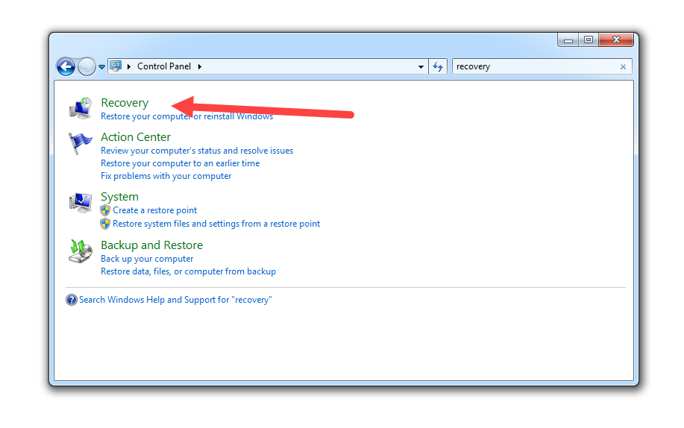Image resolution: width=684 pixels, height=428 pixels.
Task: Open the System computer icon
Action: point(81,203)
